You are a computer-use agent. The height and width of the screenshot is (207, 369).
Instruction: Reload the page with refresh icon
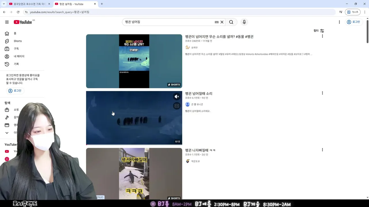point(18,12)
